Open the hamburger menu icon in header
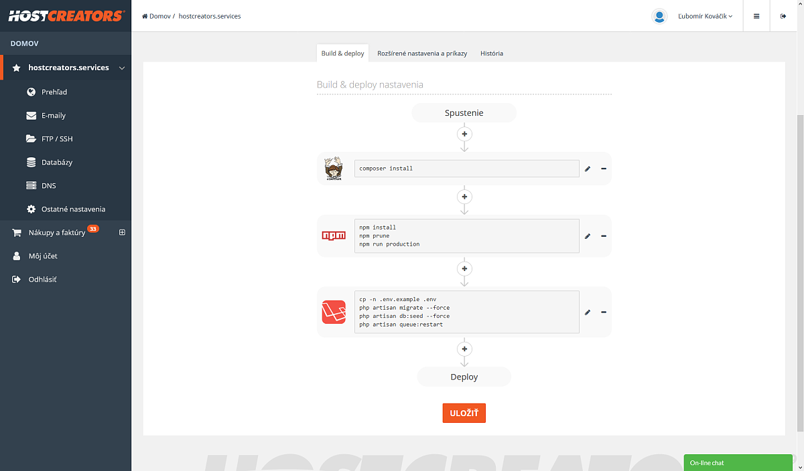 [x=756, y=16]
